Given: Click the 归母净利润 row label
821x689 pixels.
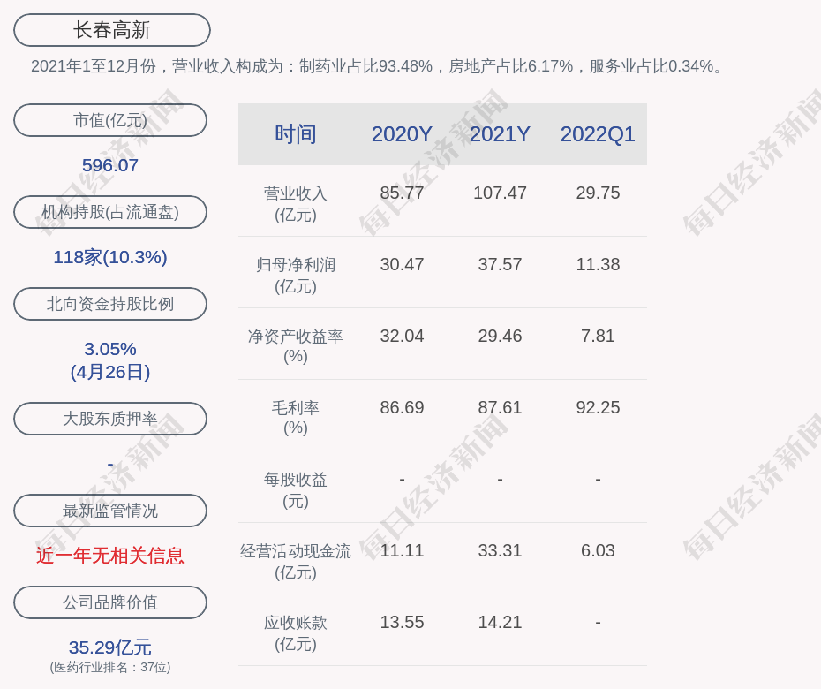Looking at the screenshot, I should [295, 275].
